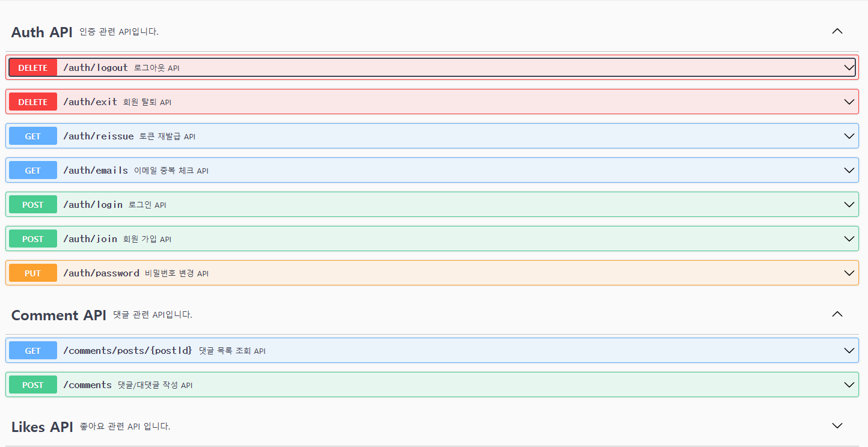Expand the /auth/password row chevron
Image resolution: width=868 pixels, height=447 pixels.
(849, 273)
